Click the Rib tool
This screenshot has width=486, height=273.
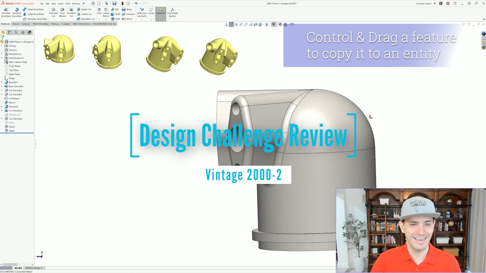click(x=115, y=9)
